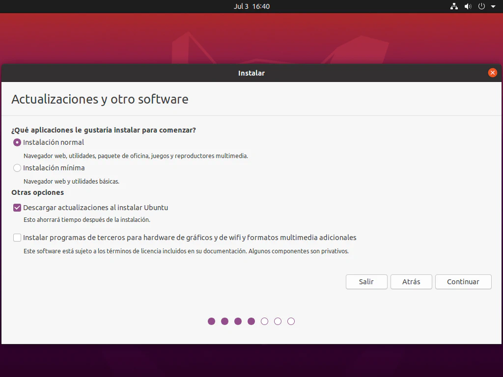Screen dimensions: 503x377
Task: Enable Instalar programas de terceros checkbox
Action: pyautogui.click(x=17, y=238)
